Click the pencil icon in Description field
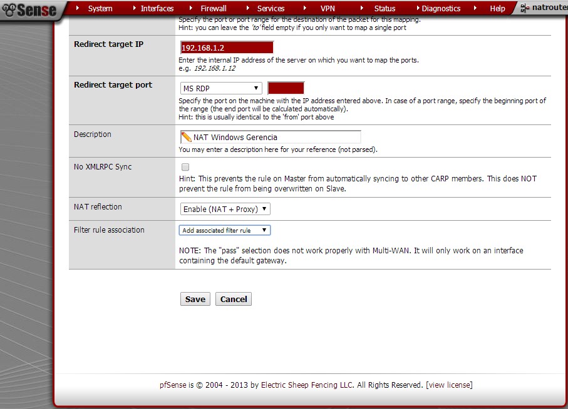Viewport: 568px width, 409px height. (186, 137)
